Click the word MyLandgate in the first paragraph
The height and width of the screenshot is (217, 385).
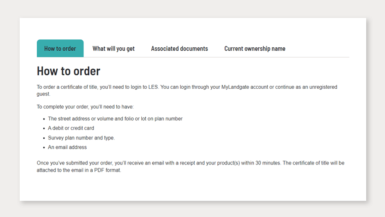[239, 87]
